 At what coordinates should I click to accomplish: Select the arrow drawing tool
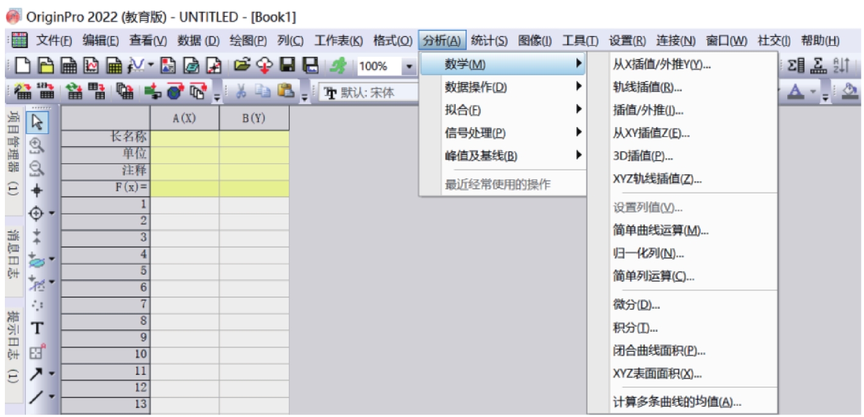(37, 373)
